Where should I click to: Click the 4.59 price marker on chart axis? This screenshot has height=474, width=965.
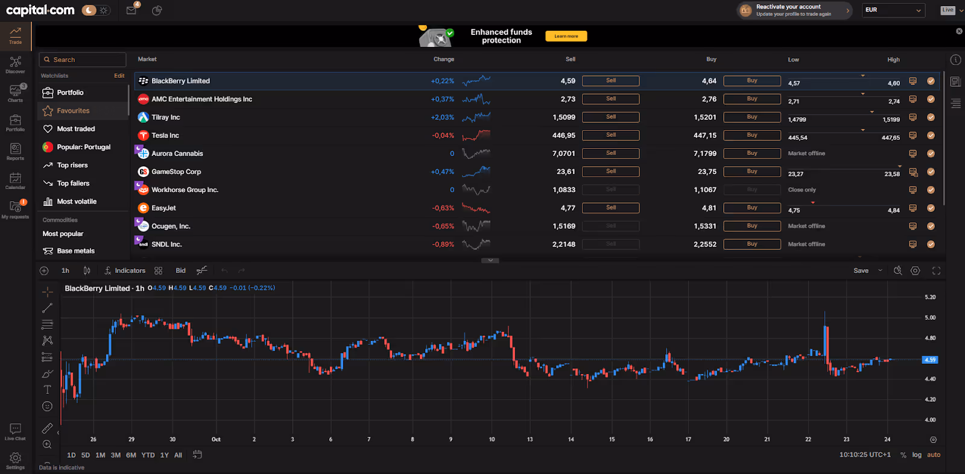929,360
